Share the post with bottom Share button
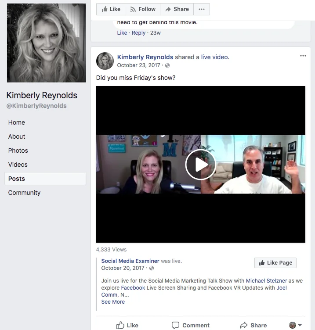 [x=253, y=325]
